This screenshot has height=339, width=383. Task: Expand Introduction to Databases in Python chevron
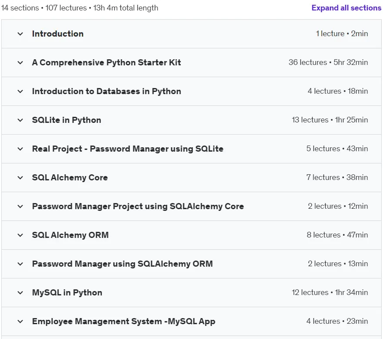tap(20, 92)
